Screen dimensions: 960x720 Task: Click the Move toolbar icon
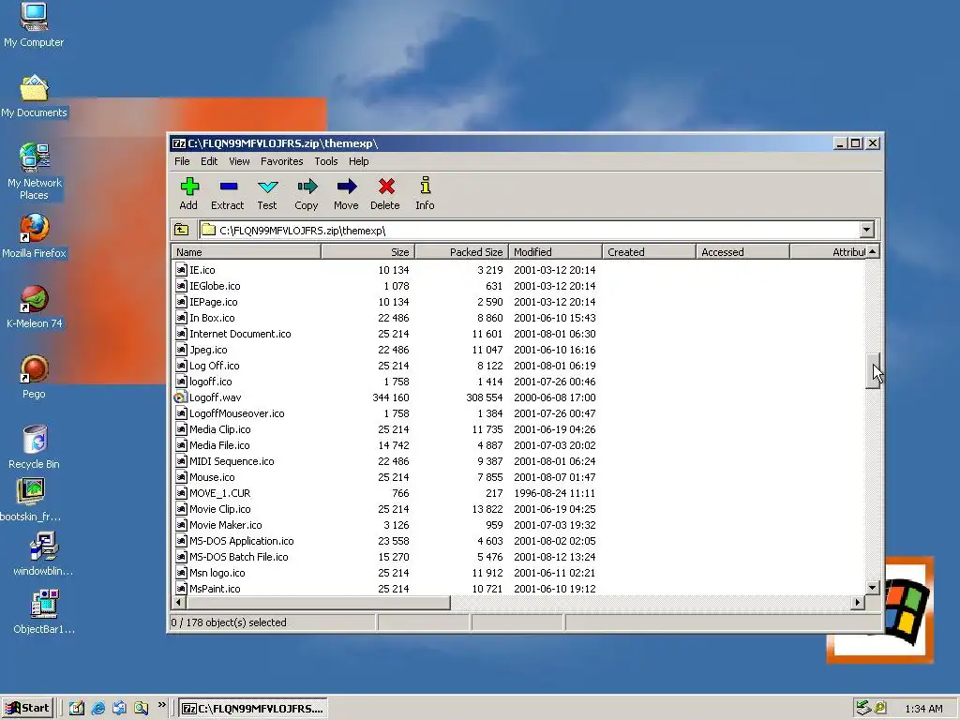click(347, 187)
